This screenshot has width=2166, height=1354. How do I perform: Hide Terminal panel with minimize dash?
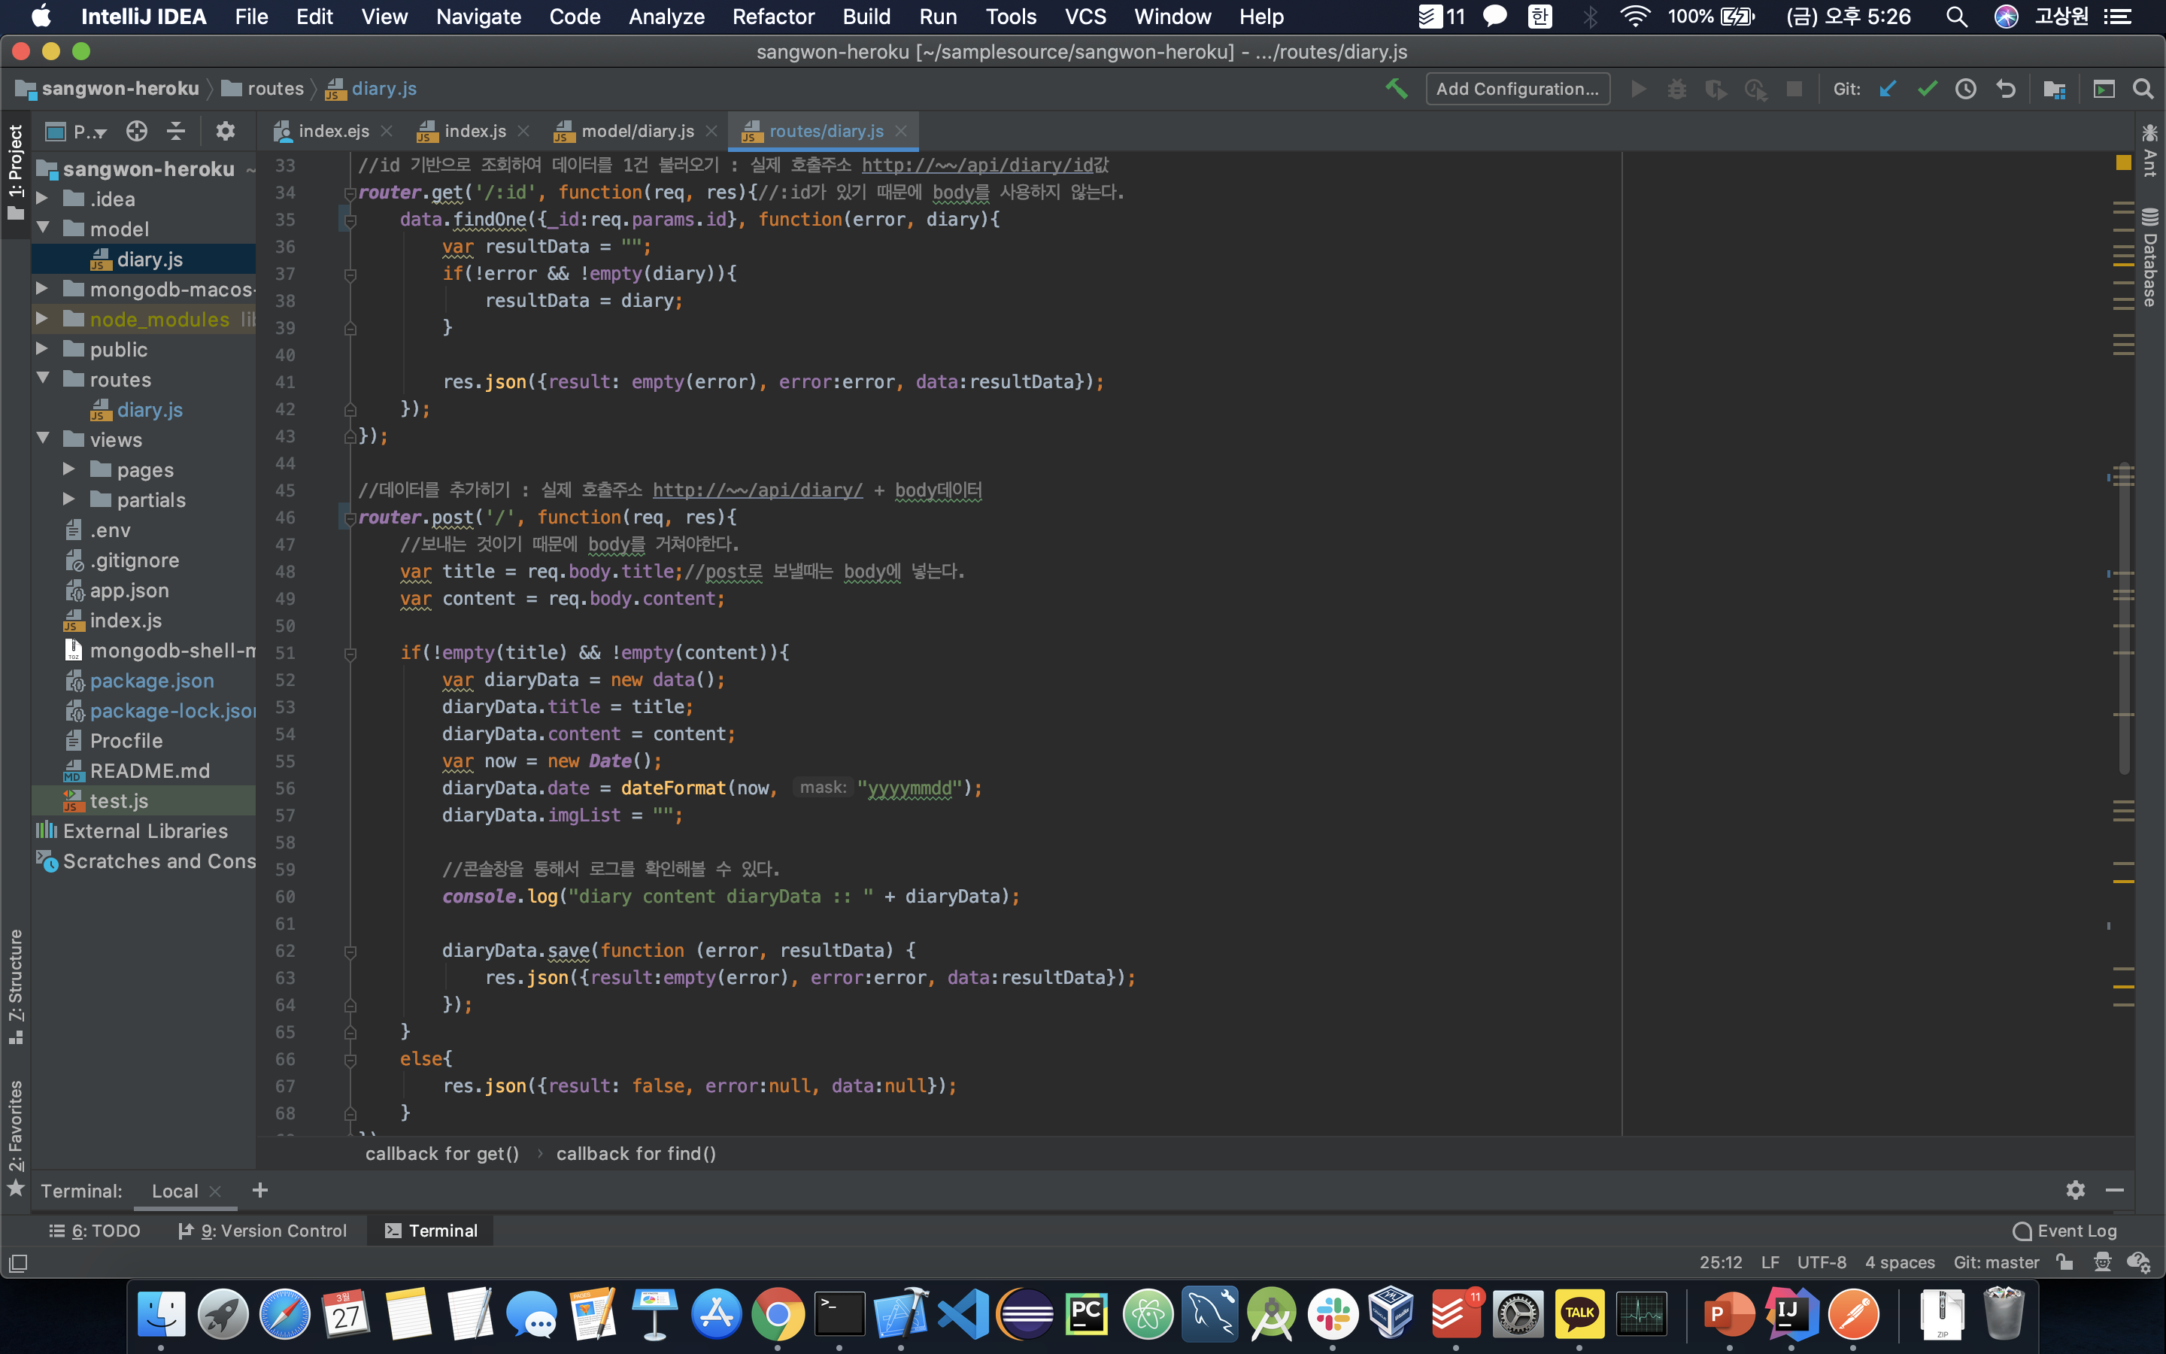tap(2115, 1190)
